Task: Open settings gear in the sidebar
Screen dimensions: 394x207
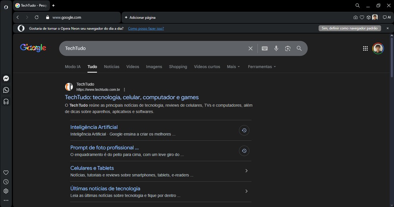Action: (6, 191)
